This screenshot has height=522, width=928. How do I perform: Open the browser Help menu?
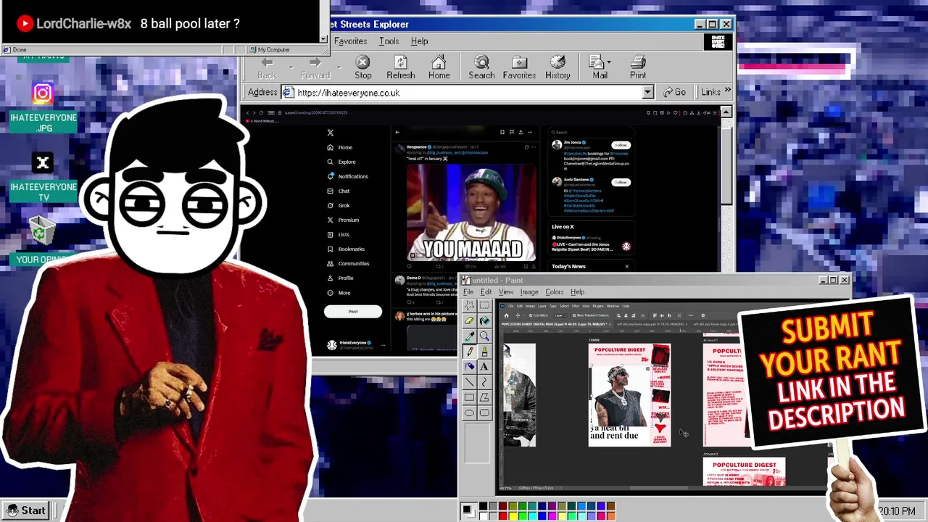[419, 41]
